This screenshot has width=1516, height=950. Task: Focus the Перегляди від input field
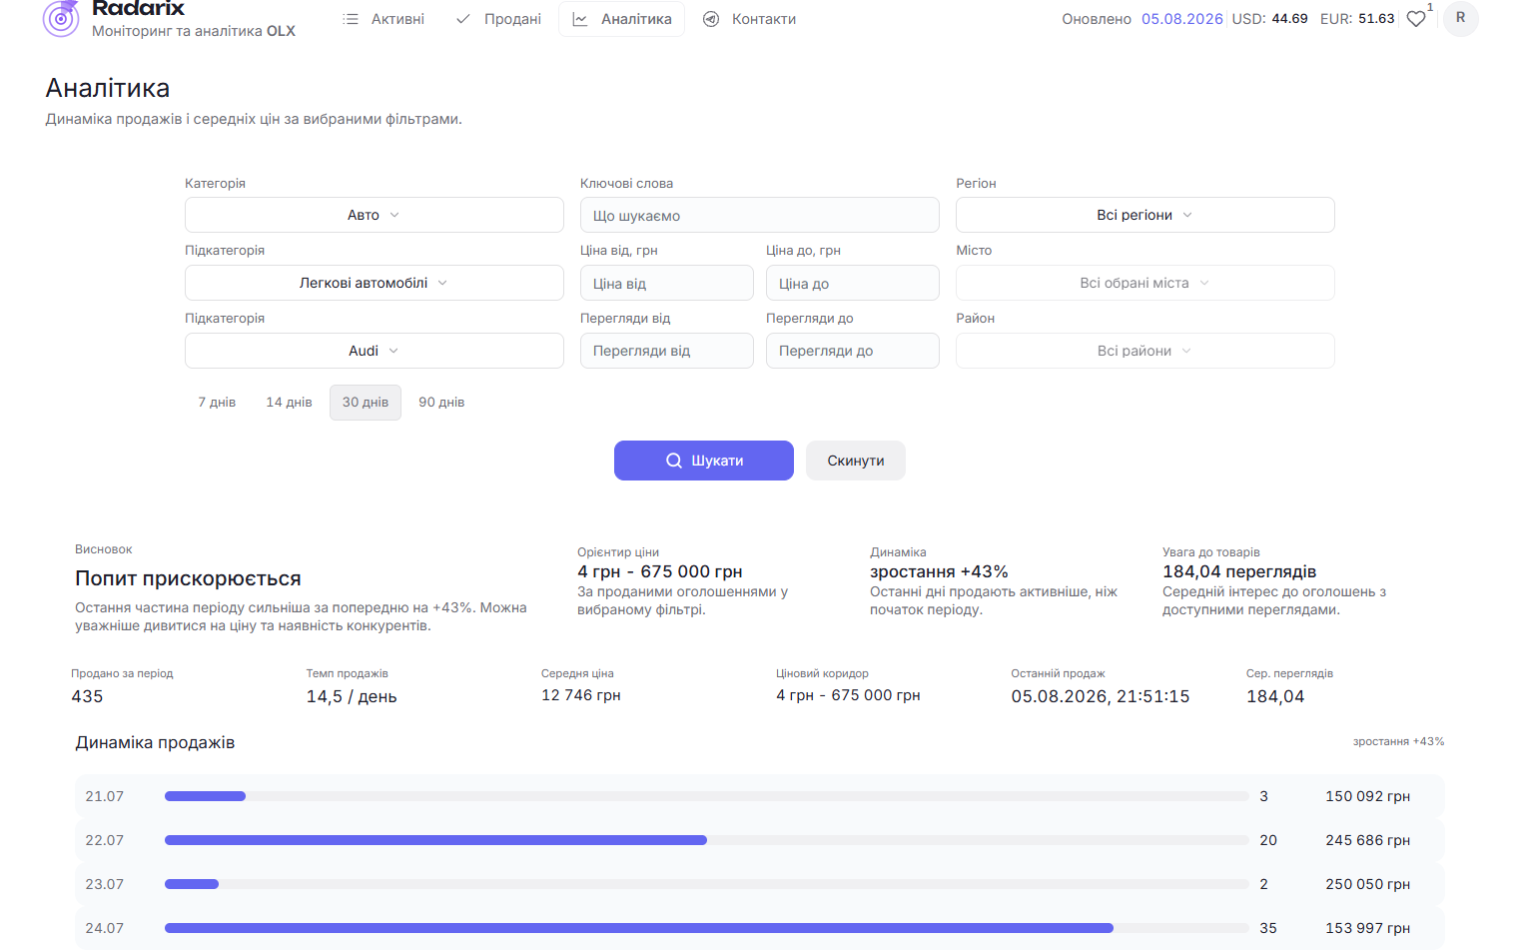(x=667, y=351)
